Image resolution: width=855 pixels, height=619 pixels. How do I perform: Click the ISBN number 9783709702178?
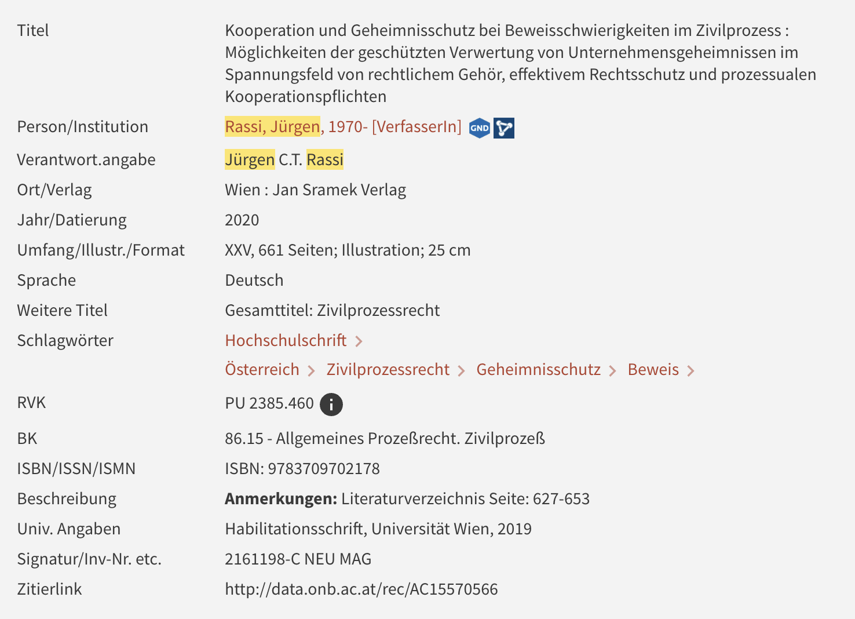(324, 468)
